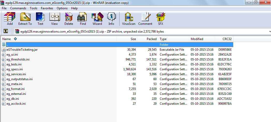The image size is (271, 122).
Task: Click CRC32 value 906997BA
Action: (x=225, y=104)
